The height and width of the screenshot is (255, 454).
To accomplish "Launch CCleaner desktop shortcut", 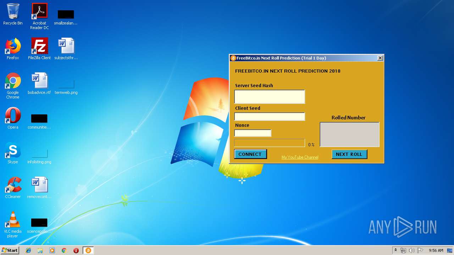I will (13, 188).
